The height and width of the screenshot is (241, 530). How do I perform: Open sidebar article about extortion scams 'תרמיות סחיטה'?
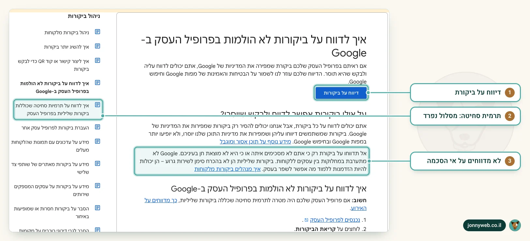tap(52, 110)
